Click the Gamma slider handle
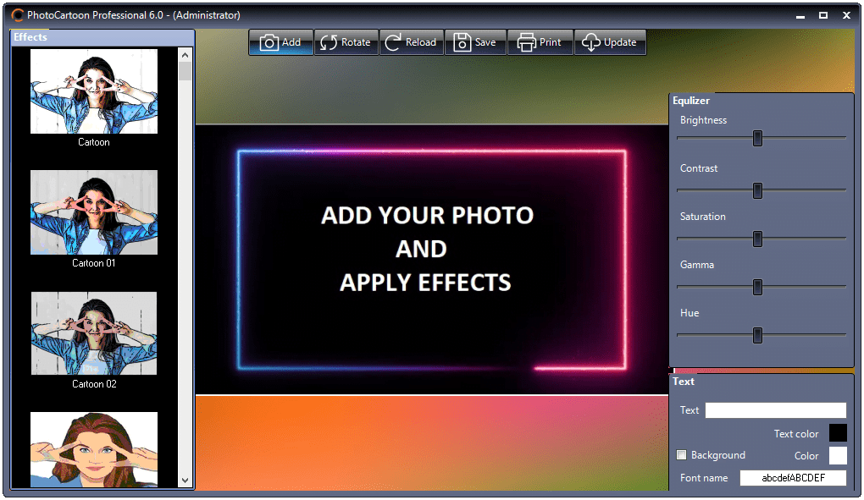This screenshot has width=864, height=500. click(x=757, y=287)
